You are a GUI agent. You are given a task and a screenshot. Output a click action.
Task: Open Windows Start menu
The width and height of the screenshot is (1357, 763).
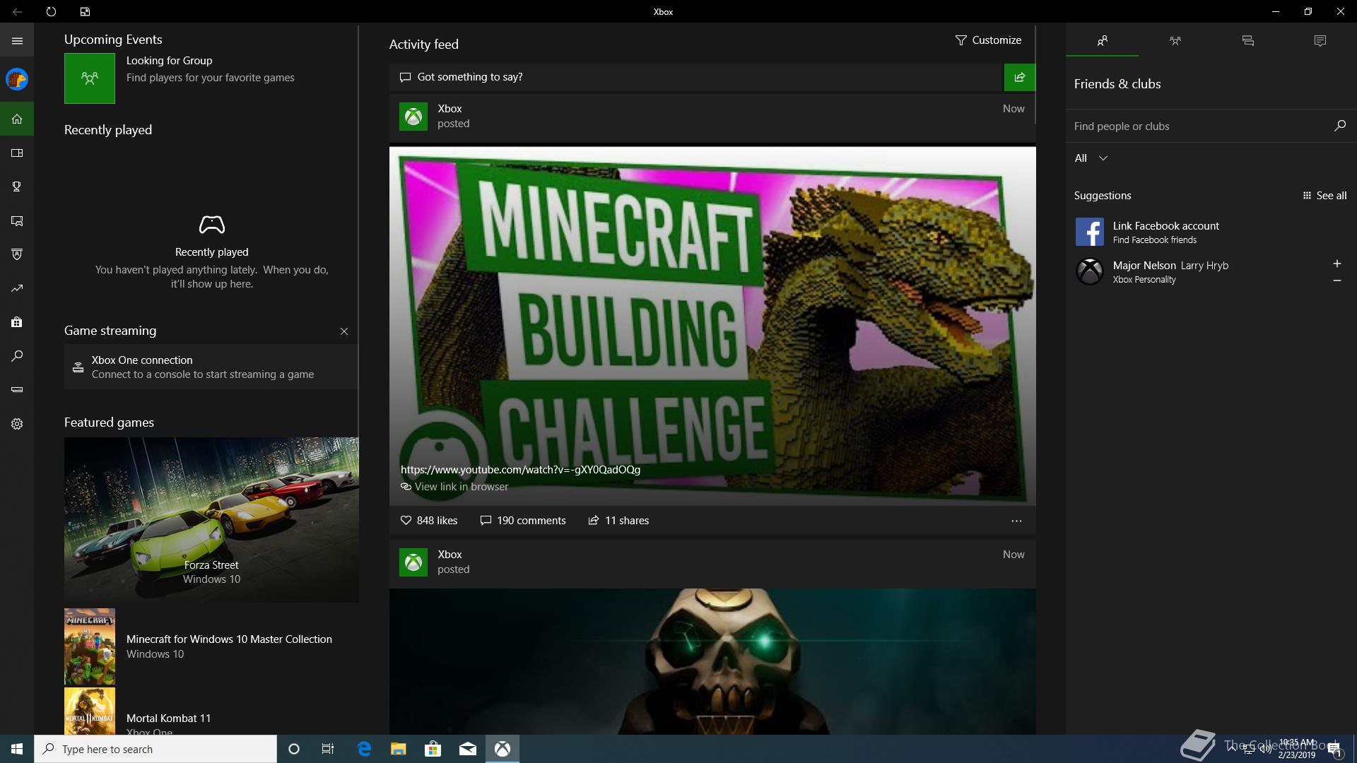[17, 749]
